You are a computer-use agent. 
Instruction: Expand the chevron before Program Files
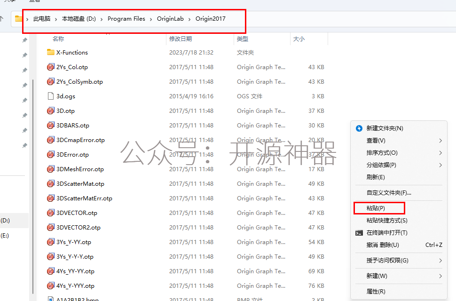point(102,19)
